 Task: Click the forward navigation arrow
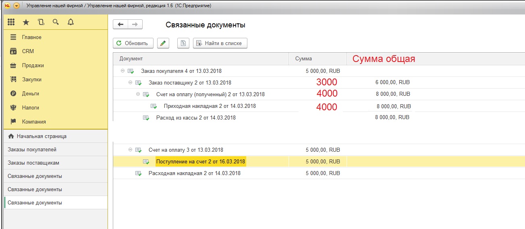135,25
